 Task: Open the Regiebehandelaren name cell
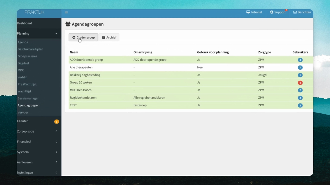pyautogui.click(x=83, y=98)
